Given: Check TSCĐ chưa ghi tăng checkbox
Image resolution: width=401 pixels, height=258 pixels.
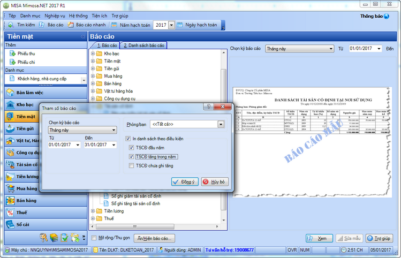Looking at the screenshot, I should coord(131,166).
